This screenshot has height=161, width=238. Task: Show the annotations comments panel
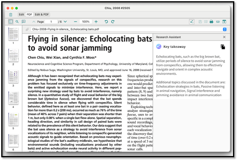pyautogui.click(x=24, y=21)
